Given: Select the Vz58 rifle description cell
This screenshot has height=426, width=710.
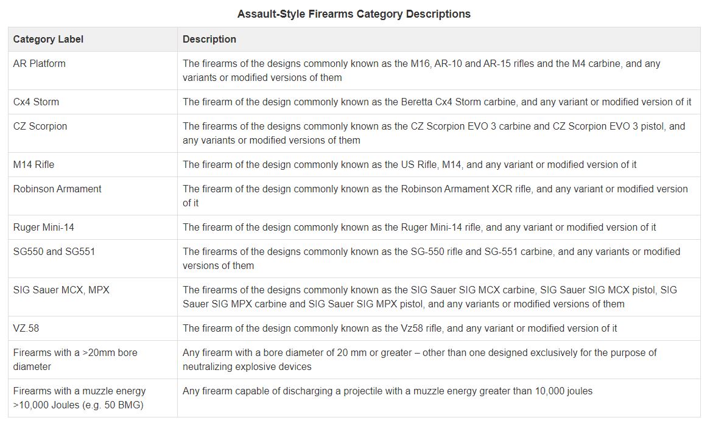Looking at the screenshot, I should coord(399,328).
